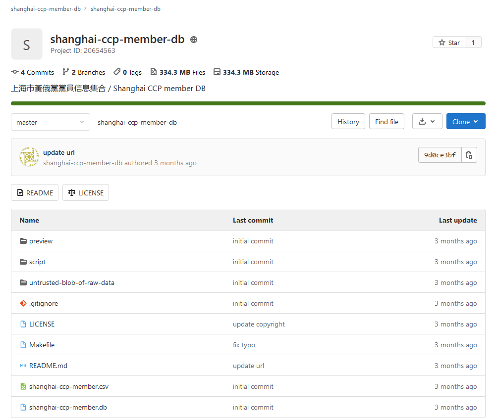Click 'update url' in README.md row

pos(248,366)
